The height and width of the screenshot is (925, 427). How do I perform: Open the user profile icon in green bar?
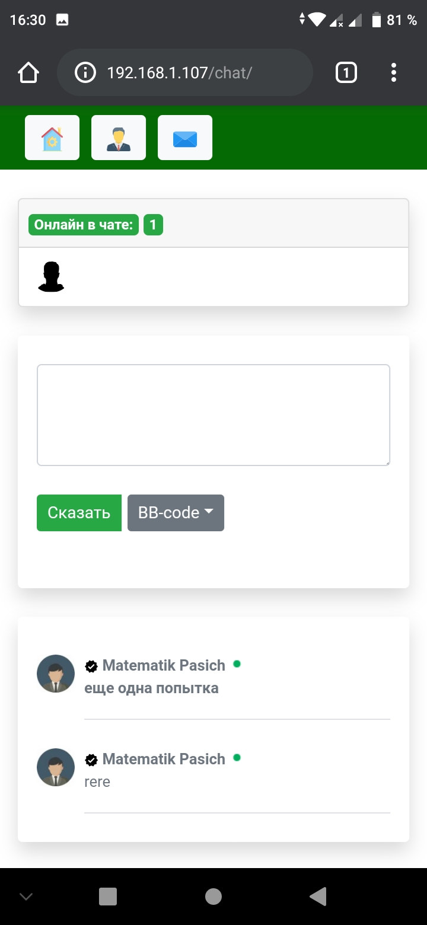pyautogui.click(x=119, y=138)
